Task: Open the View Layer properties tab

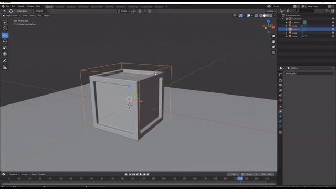Action: (280, 90)
